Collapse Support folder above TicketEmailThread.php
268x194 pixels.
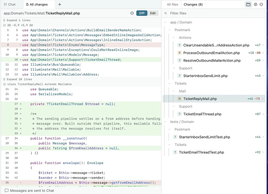[x=174, y=106]
